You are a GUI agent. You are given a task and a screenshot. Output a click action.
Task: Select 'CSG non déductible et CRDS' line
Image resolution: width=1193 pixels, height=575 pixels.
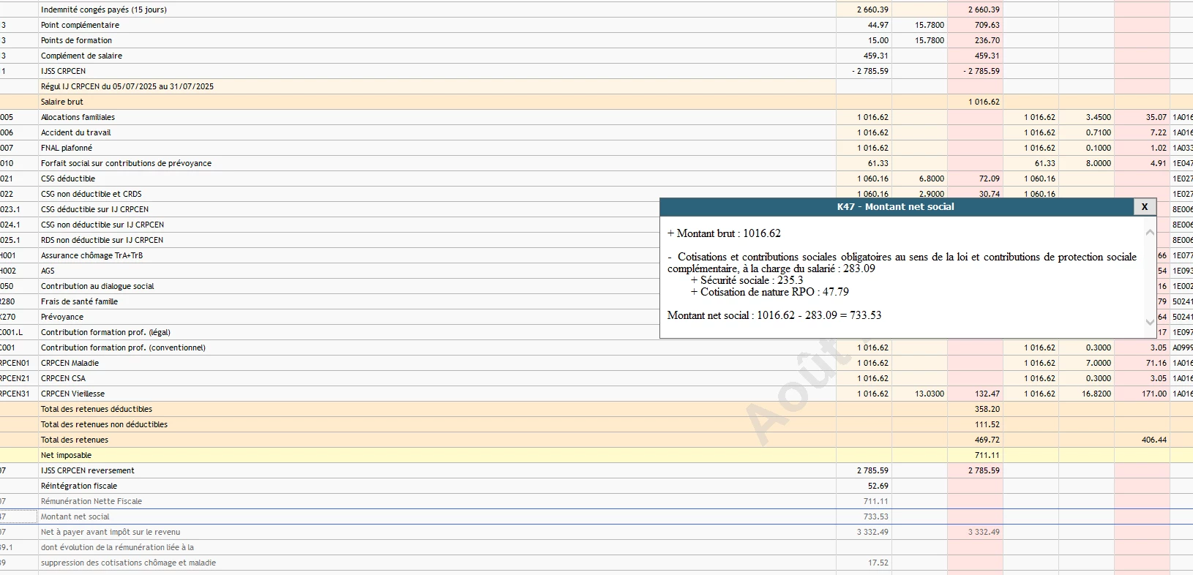pos(91,194)
